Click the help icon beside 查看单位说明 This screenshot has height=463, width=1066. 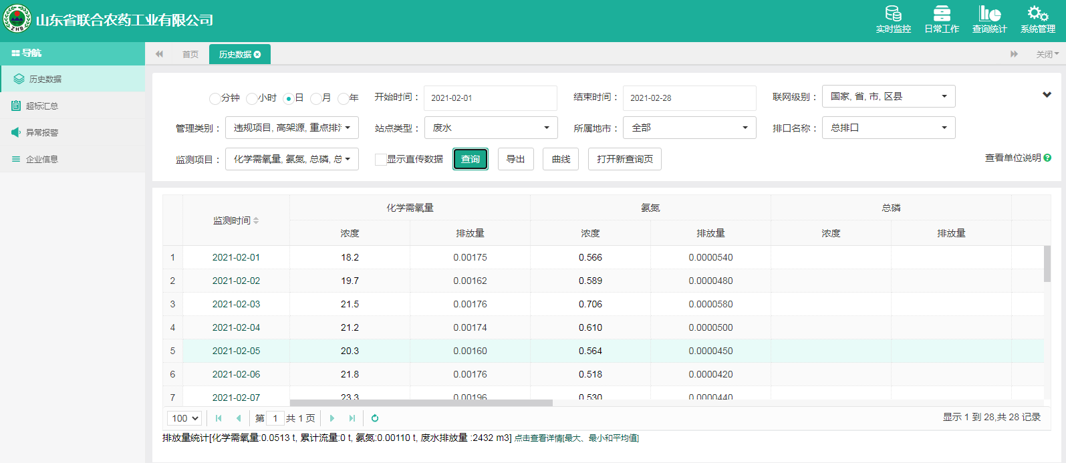coord(1047,158)
